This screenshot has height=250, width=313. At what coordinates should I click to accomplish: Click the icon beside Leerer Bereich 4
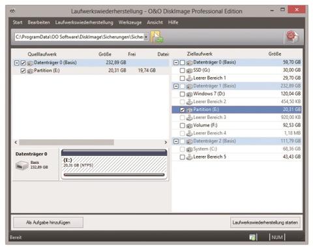190,133
